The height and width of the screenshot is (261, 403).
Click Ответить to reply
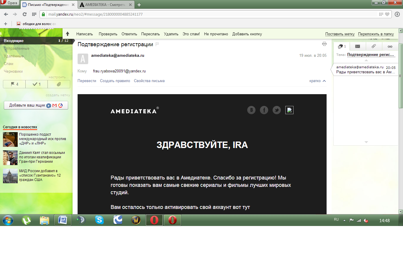click(x=129, y=34)
